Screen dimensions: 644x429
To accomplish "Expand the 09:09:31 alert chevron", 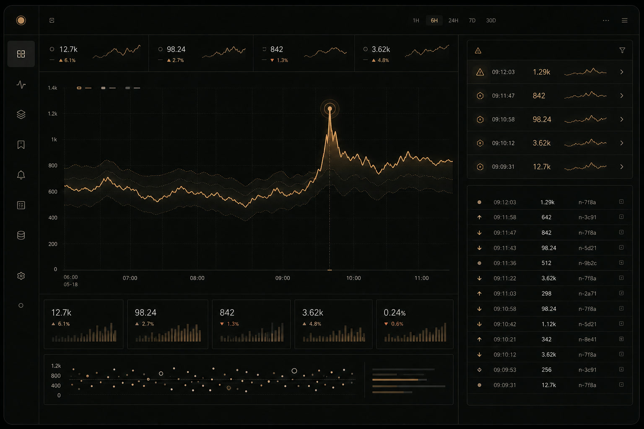I will pos(622,167).
